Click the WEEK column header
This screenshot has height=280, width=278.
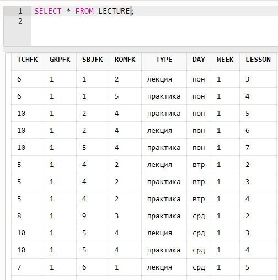(225, 60)
